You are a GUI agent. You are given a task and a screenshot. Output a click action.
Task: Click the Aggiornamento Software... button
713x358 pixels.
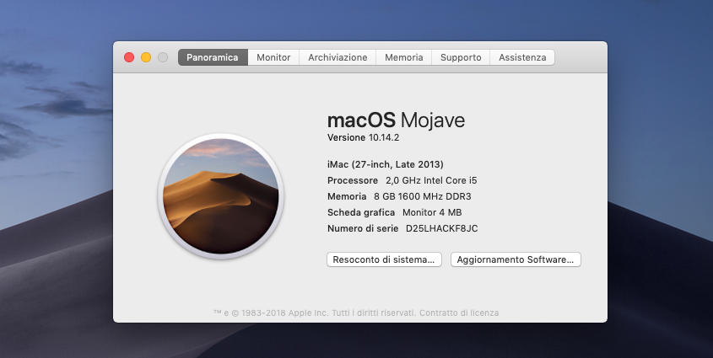(x=516, y=259)
